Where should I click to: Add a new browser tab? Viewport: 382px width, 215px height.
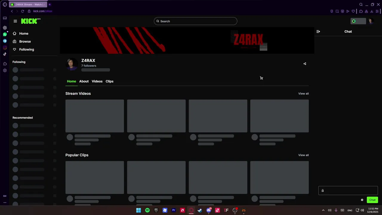point(50,4)
